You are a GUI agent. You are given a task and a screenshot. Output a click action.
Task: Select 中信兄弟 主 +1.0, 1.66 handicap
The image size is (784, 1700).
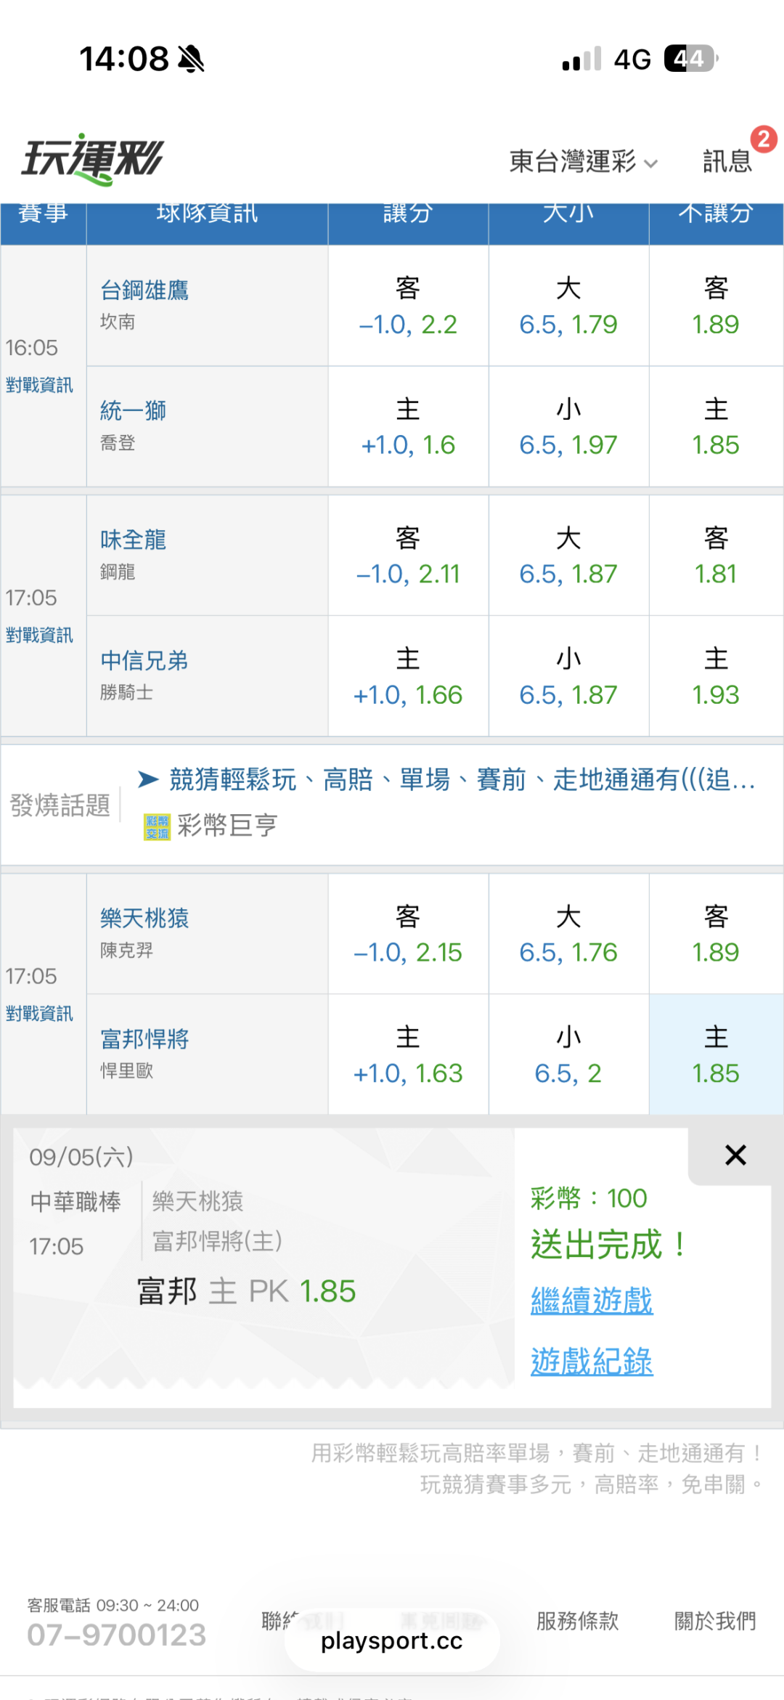click(x=408, y=677)
